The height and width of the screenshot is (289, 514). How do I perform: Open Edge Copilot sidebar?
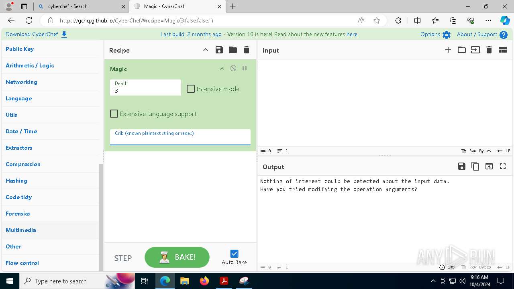pos(505,20)
